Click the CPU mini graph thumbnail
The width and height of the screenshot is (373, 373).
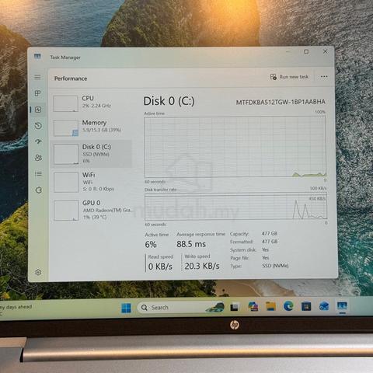[x=66, y=103]
